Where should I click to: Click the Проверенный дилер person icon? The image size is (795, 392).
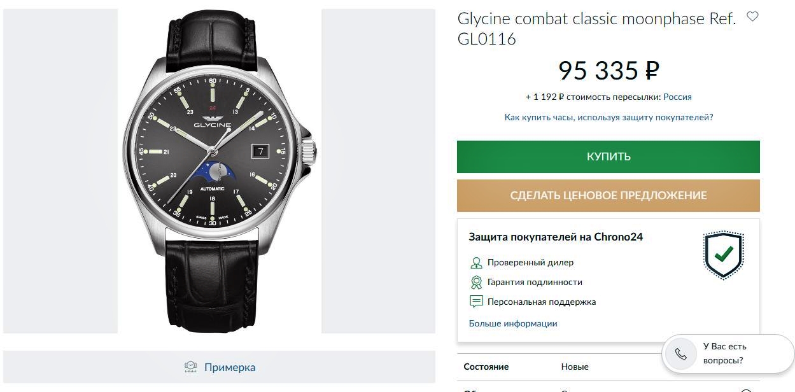pyautogui.click(x=476, y=262)
